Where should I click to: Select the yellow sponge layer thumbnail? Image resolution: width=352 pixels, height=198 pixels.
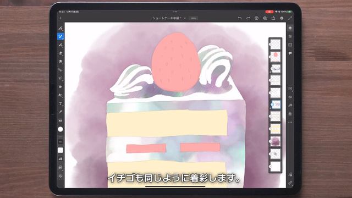tap(276, 129)
